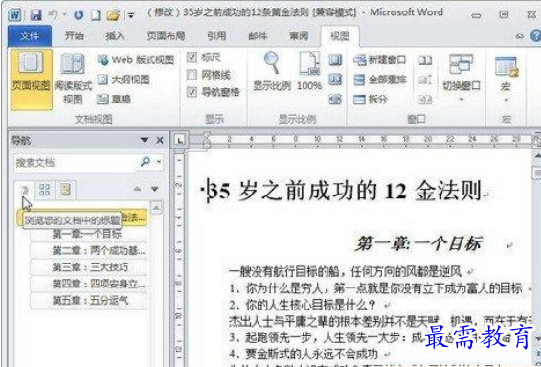Viewport: 541px width, 367px height.
Task: Switch to the 开始 tab
Action: coord(75,35)
